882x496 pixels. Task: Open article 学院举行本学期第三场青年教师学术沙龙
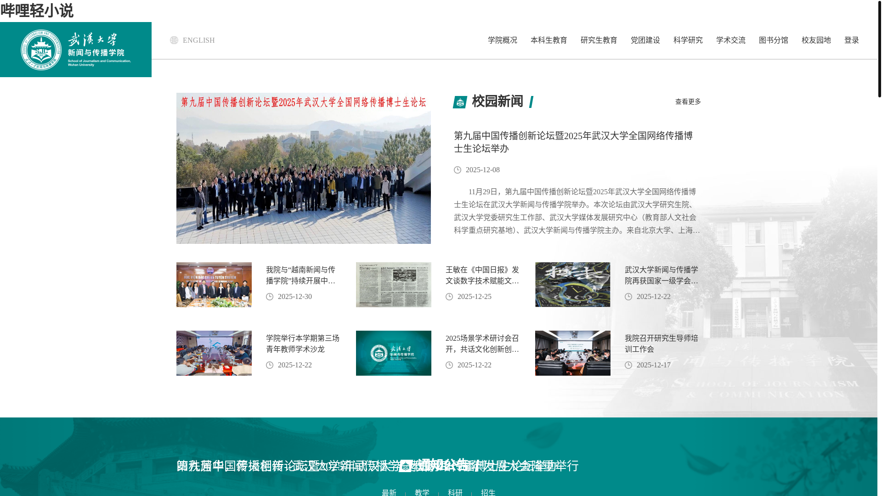click(303, 344)
